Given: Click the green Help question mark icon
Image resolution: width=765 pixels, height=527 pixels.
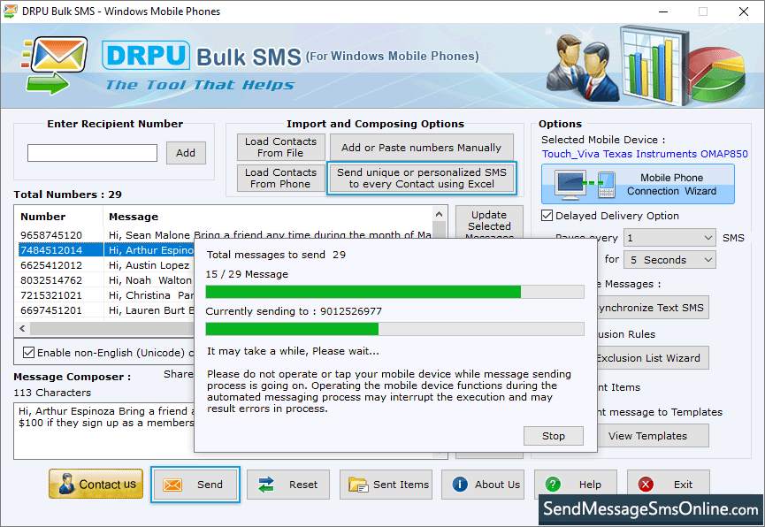Looking at the screenshot, I should [x=553, y=485].
